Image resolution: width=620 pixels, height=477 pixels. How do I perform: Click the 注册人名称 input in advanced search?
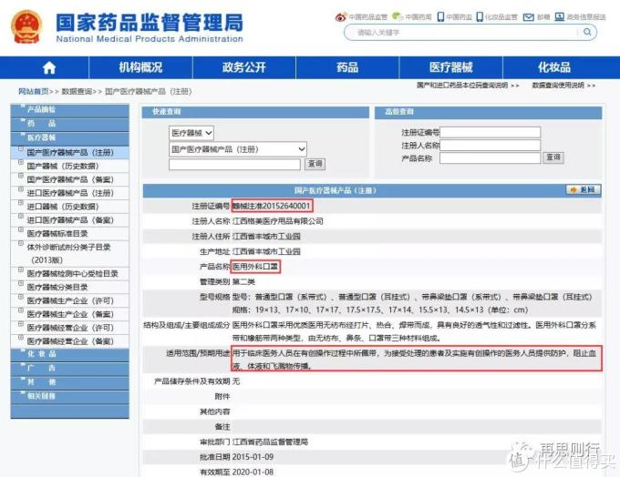[x=490, y=146]
